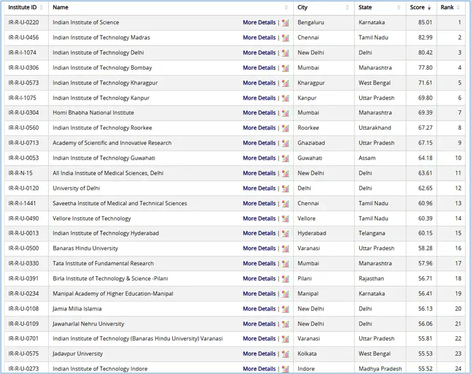Open chart icon for IIT Guwahati row
The width and height of the screenshot is (471, 374).
(x=285, y=158)
